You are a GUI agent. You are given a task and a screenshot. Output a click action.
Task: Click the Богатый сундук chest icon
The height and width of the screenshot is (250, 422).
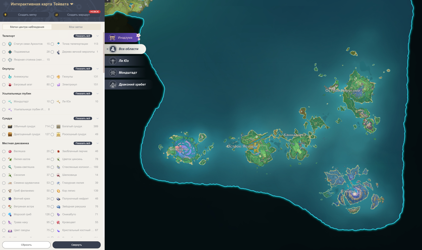(x=58, y=126)
